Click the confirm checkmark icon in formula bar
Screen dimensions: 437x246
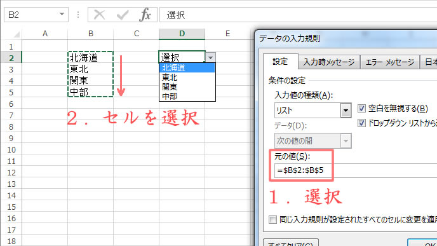pos(123,15)
